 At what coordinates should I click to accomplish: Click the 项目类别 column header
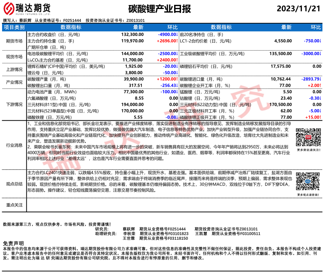pos(14,27)
